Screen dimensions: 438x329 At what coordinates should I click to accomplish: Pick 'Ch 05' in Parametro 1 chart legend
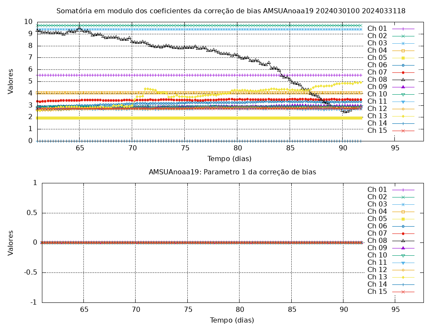(x=377, y=219)
